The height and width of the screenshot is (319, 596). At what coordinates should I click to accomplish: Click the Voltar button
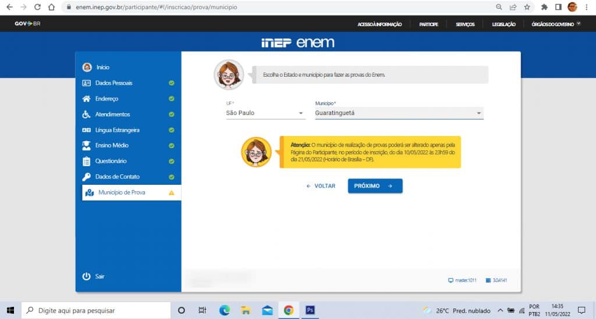point(321,186)
